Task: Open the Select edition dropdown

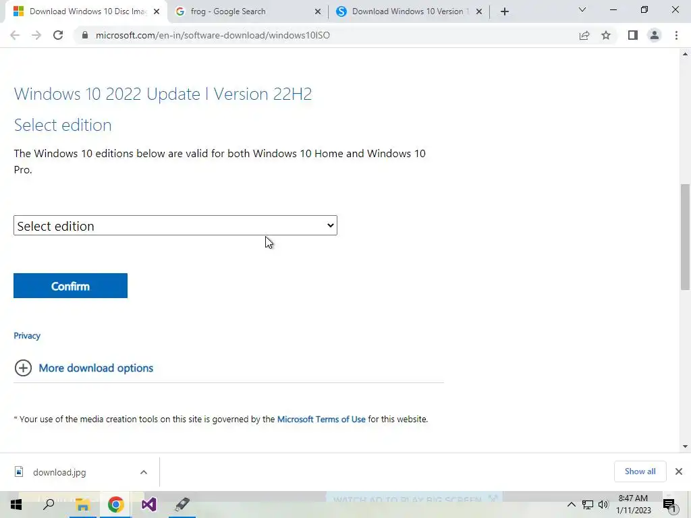Action: point(175,225)
